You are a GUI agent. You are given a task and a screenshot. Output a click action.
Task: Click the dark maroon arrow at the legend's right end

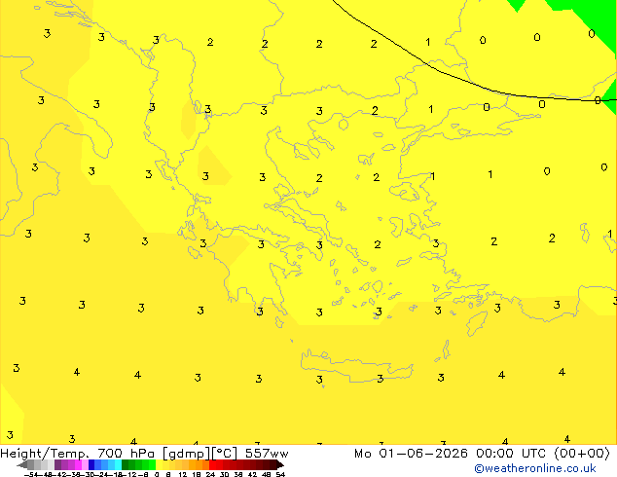pos(281,464)
